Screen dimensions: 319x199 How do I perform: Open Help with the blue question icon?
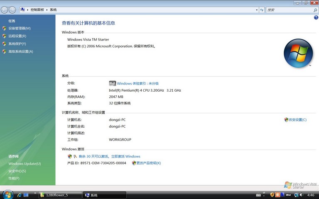(x=316, y=17)
